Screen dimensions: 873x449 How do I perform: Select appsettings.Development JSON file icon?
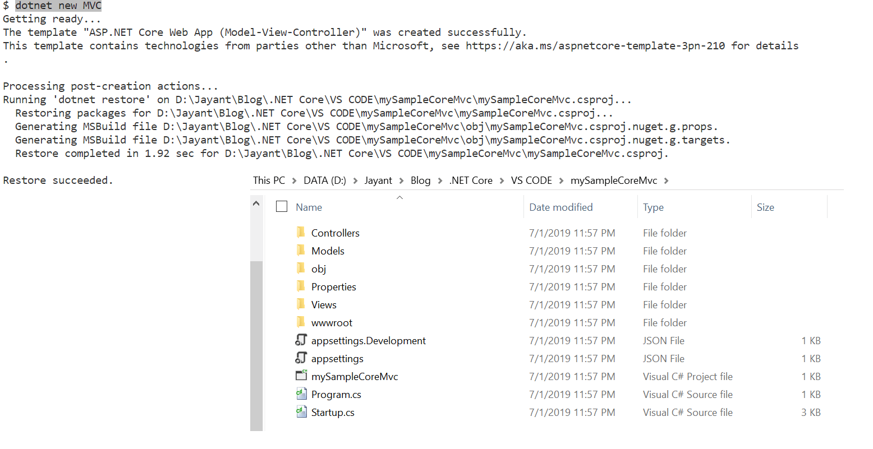coord(301,340)
